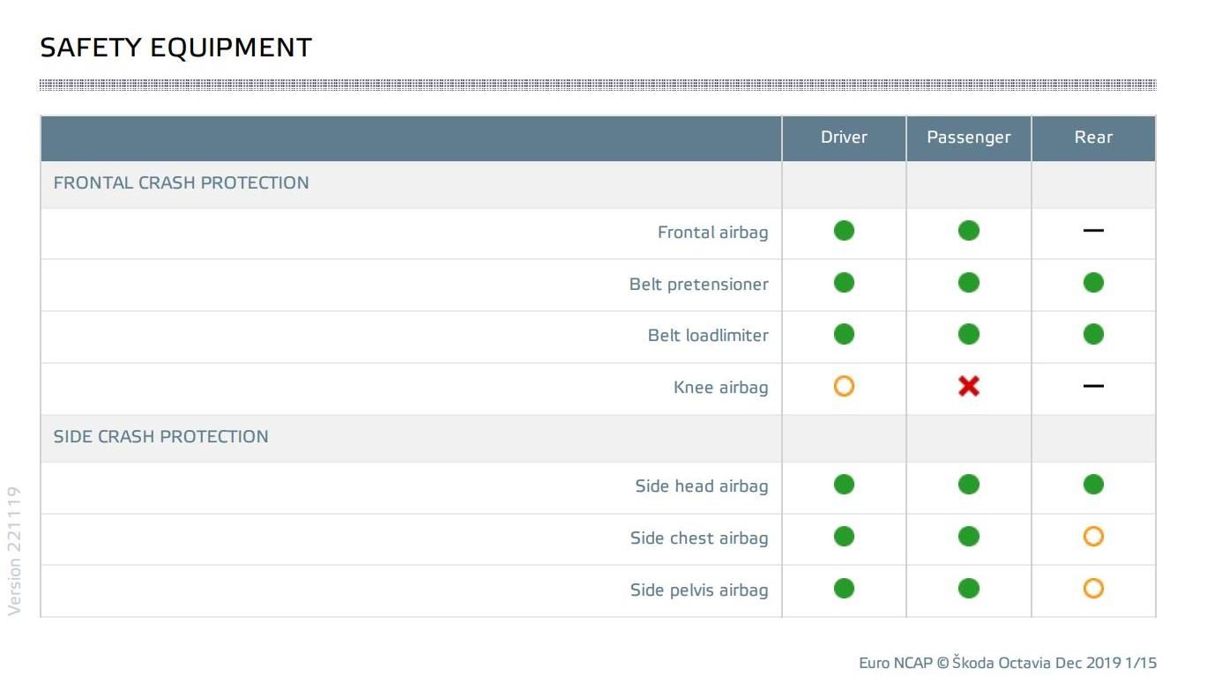Click the green dot for driver side chest airbag

point(844,537)
